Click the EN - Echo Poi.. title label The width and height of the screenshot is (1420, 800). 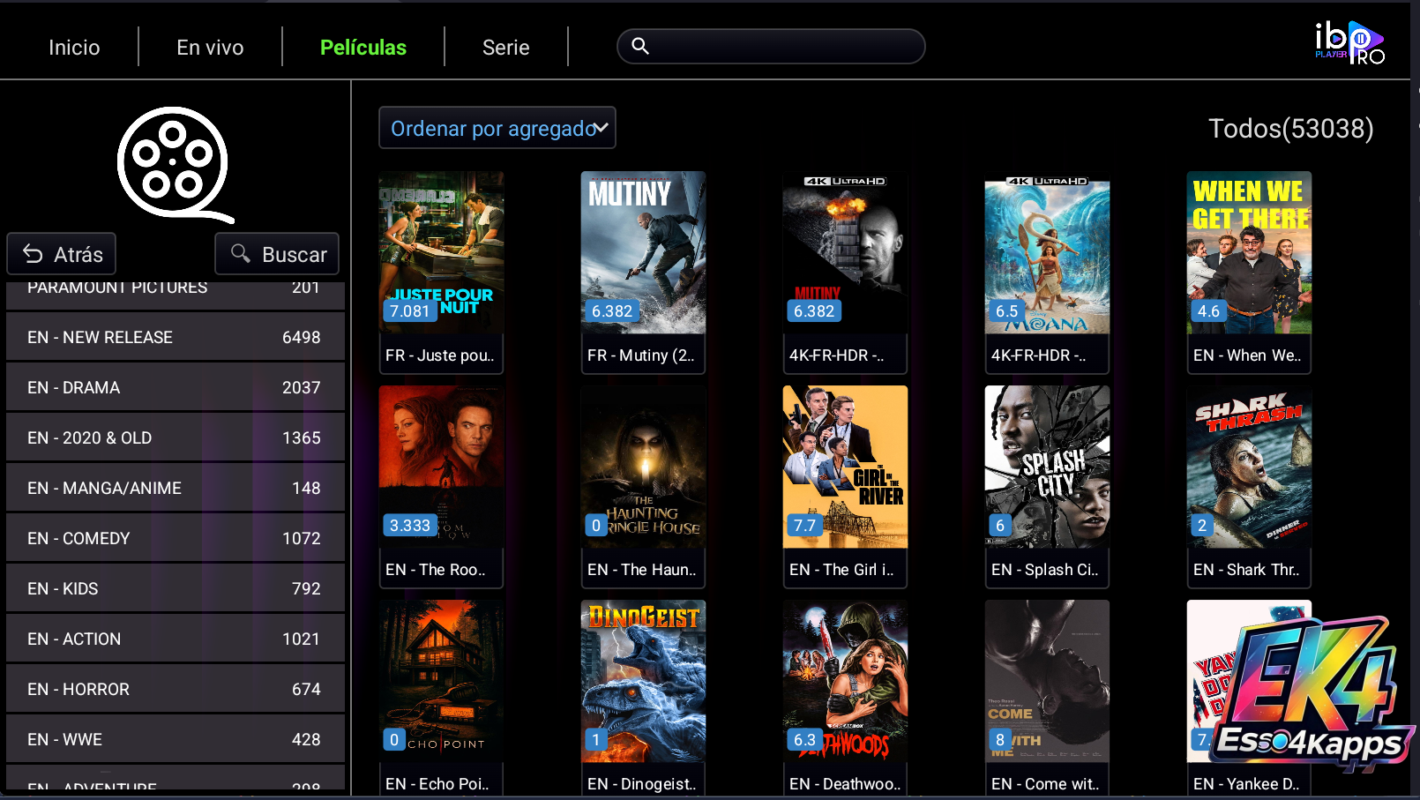[437, 784]
